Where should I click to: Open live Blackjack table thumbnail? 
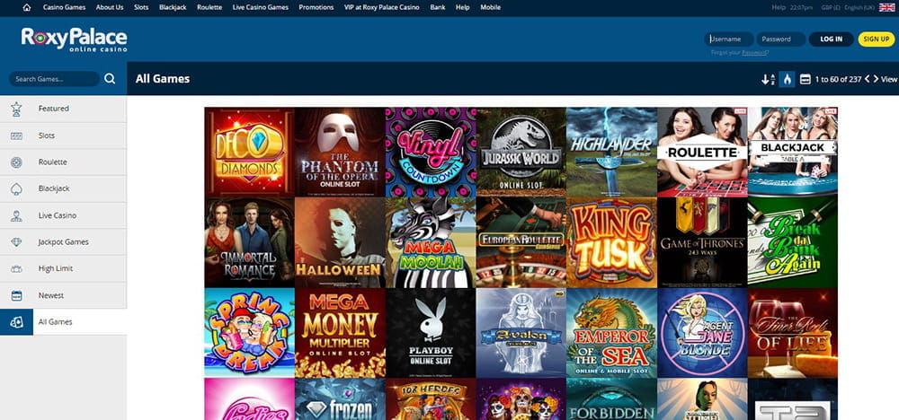coord(792,153)
